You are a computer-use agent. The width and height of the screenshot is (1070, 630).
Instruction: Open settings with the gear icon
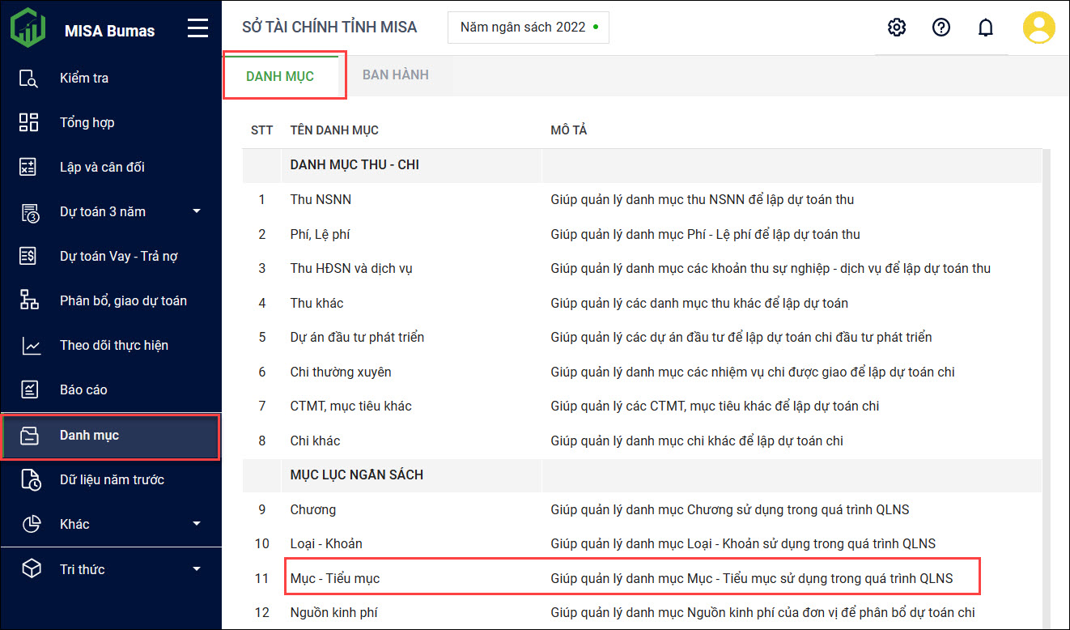(896, 28)
